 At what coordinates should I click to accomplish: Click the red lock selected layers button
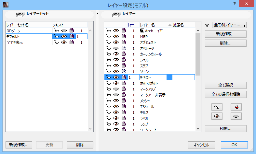[236, 107]
